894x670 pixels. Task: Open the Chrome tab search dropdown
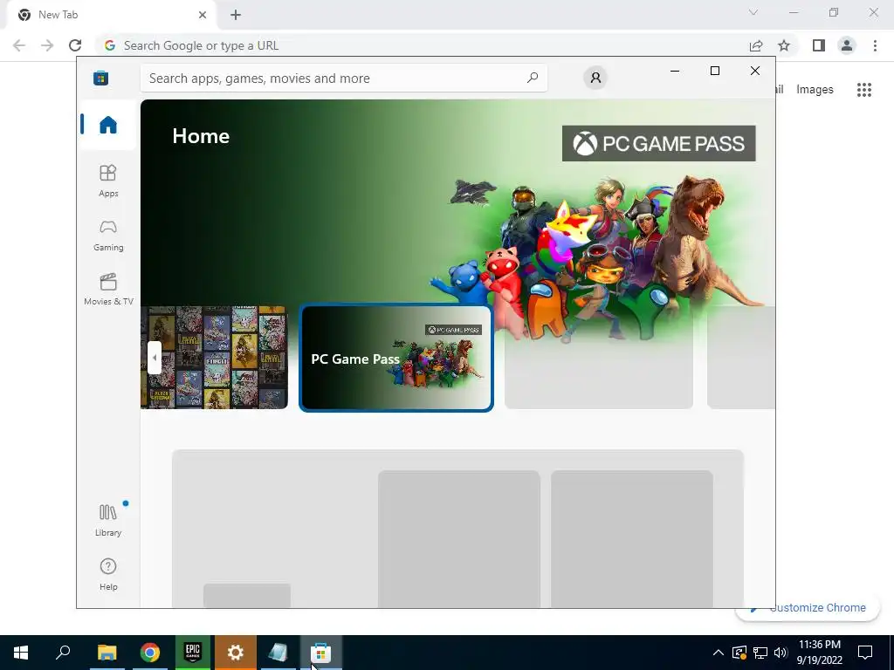(753, 12)
